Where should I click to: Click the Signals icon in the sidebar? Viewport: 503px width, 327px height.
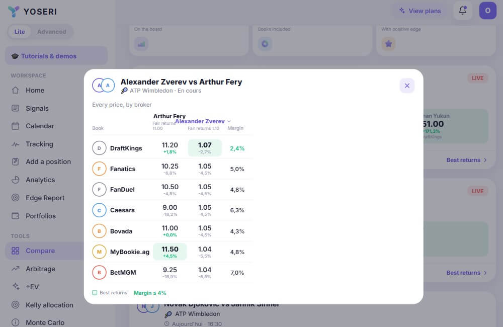16,108
